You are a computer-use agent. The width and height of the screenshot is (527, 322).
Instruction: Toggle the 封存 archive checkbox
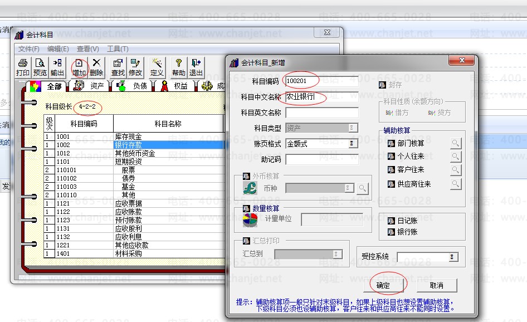click(x=382, y=85)
